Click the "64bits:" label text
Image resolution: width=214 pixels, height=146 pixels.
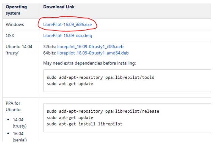50,53
